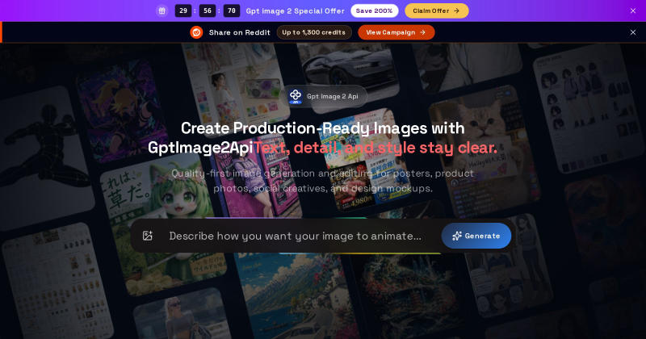The width and height of the screenshot is (646, 339).
Task: Click the Gpt Image 2 Api pill badge
Action: pos(325,96)
